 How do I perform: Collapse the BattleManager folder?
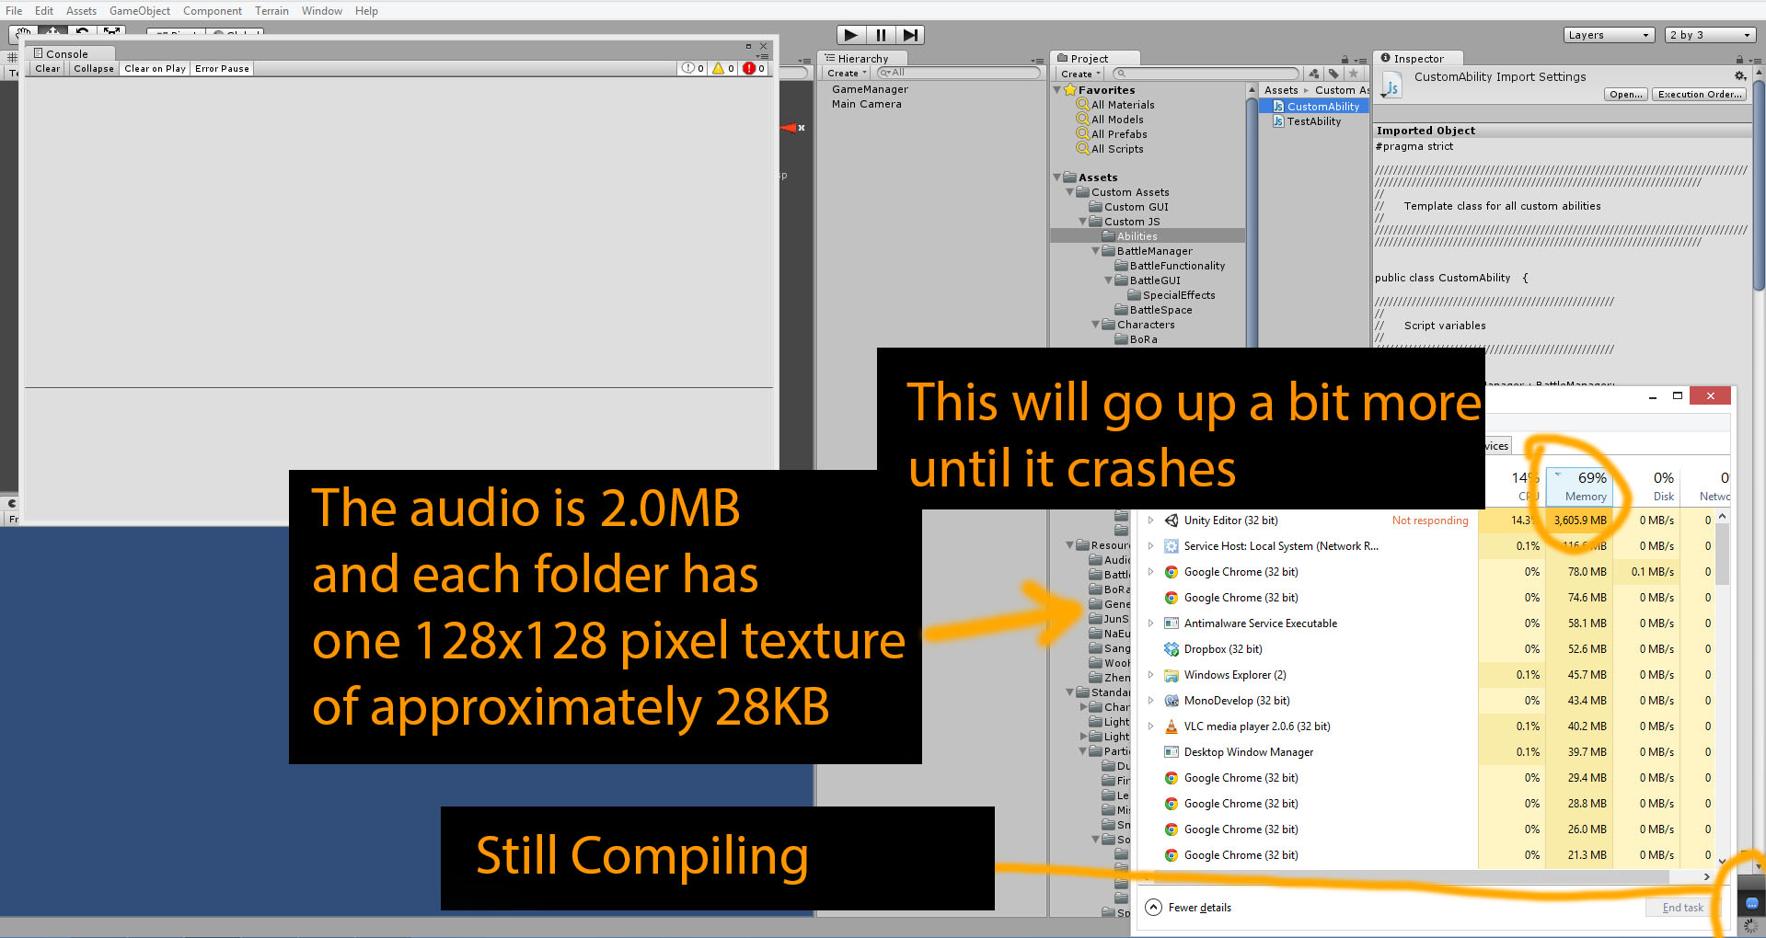point(1096,251)
